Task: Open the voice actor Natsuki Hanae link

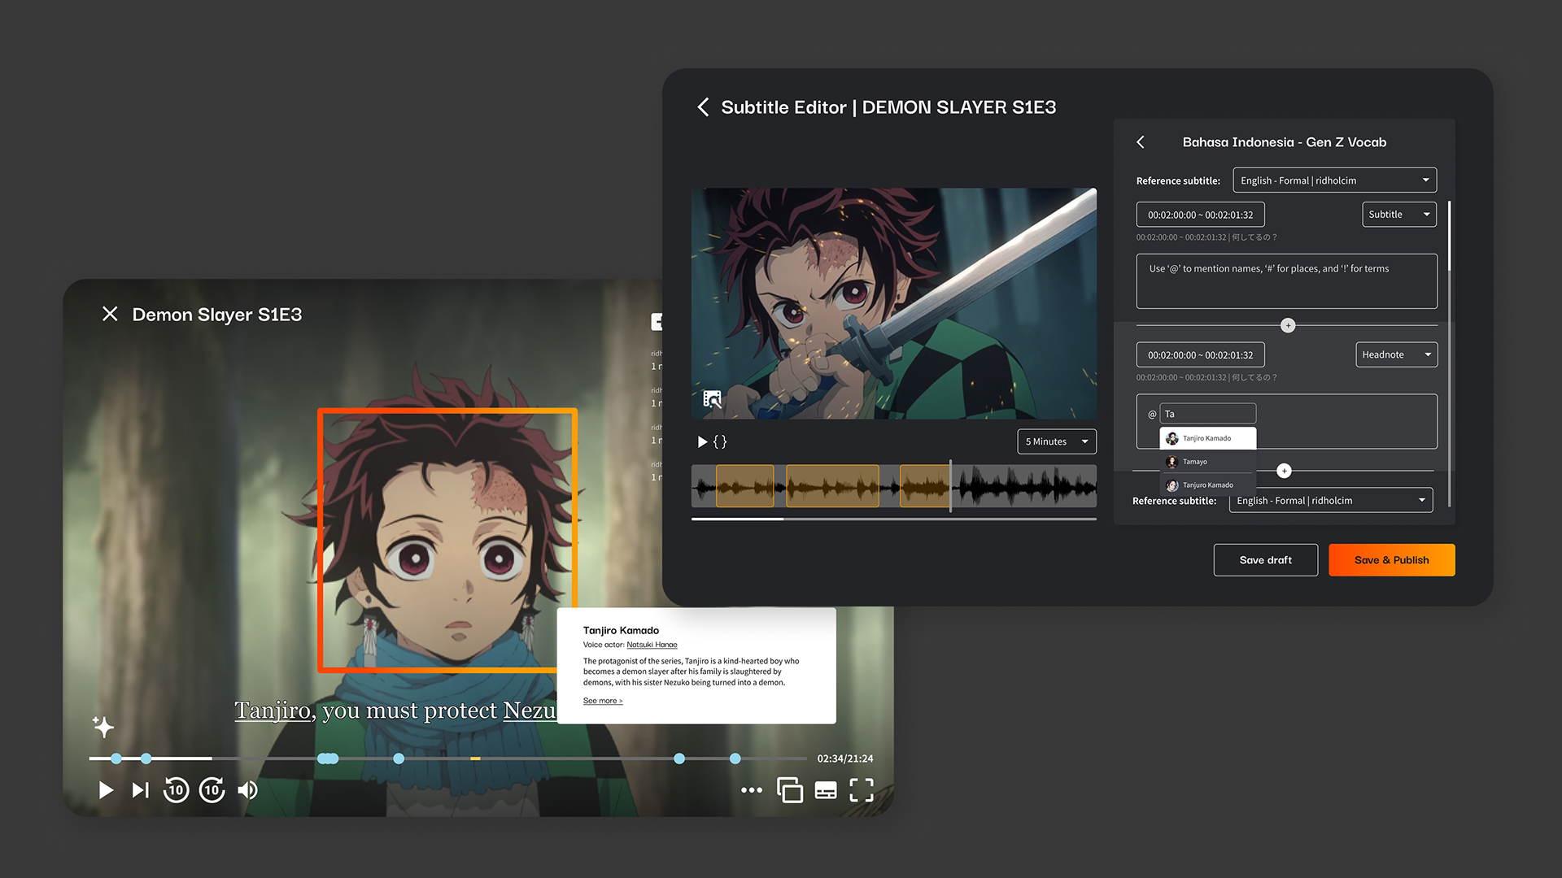Action: tap(652, 645)
